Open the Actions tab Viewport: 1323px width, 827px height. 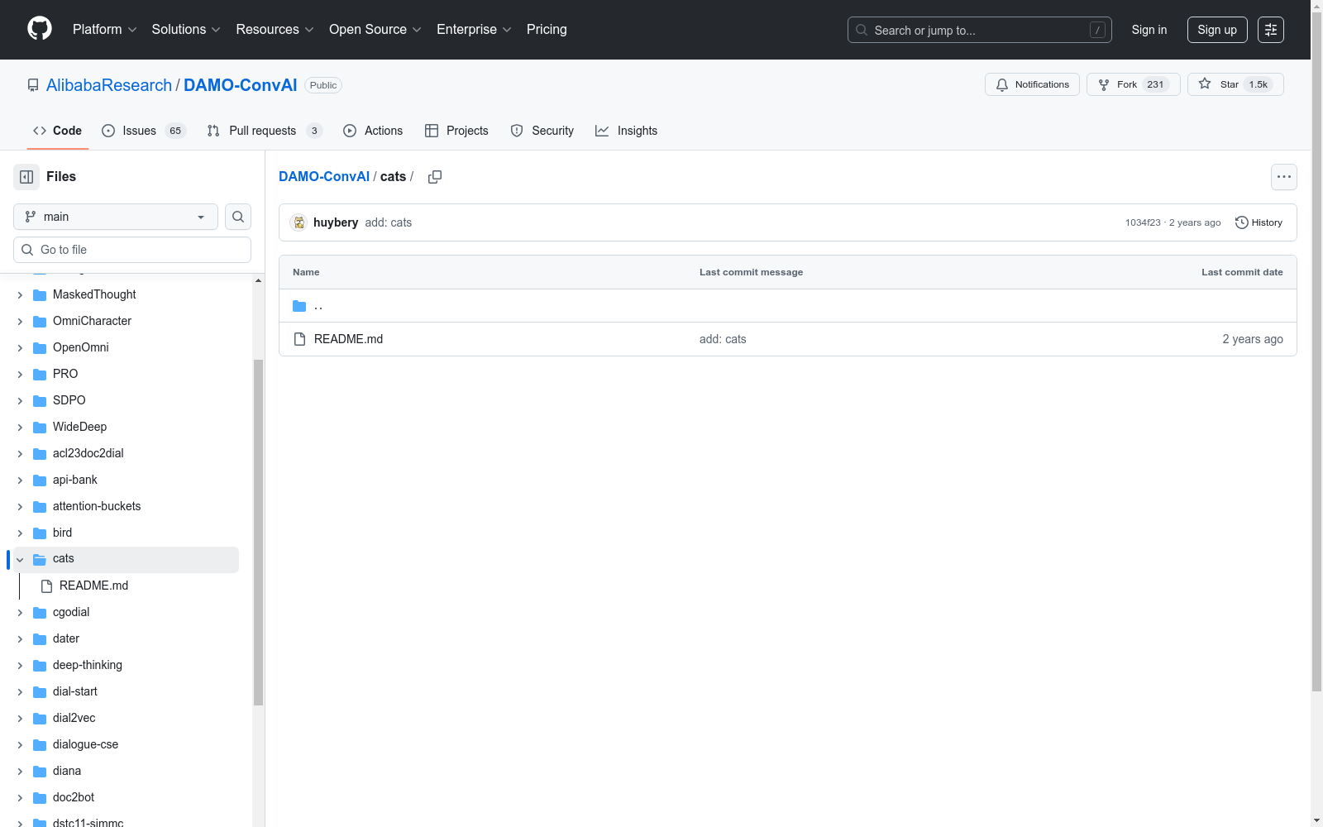tap(373, 131)
